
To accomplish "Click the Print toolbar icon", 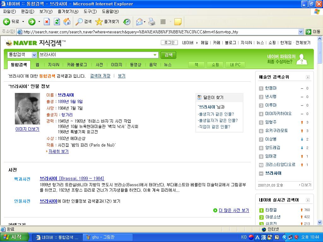I will pos(152,21).
